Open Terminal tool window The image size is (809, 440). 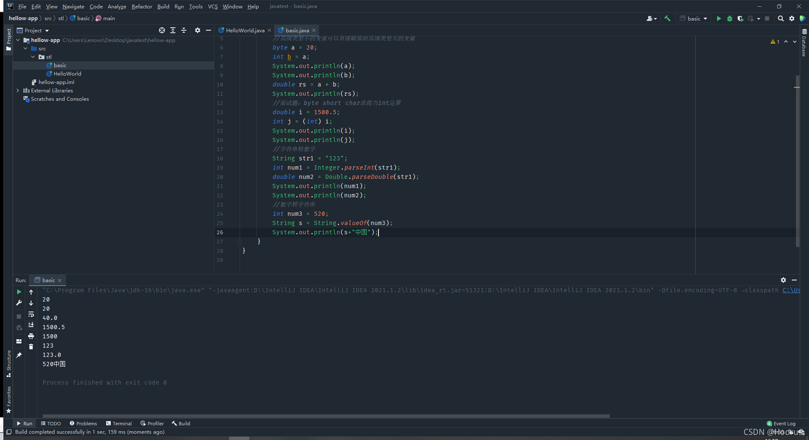pyautogui.click(x=119, y=423)
